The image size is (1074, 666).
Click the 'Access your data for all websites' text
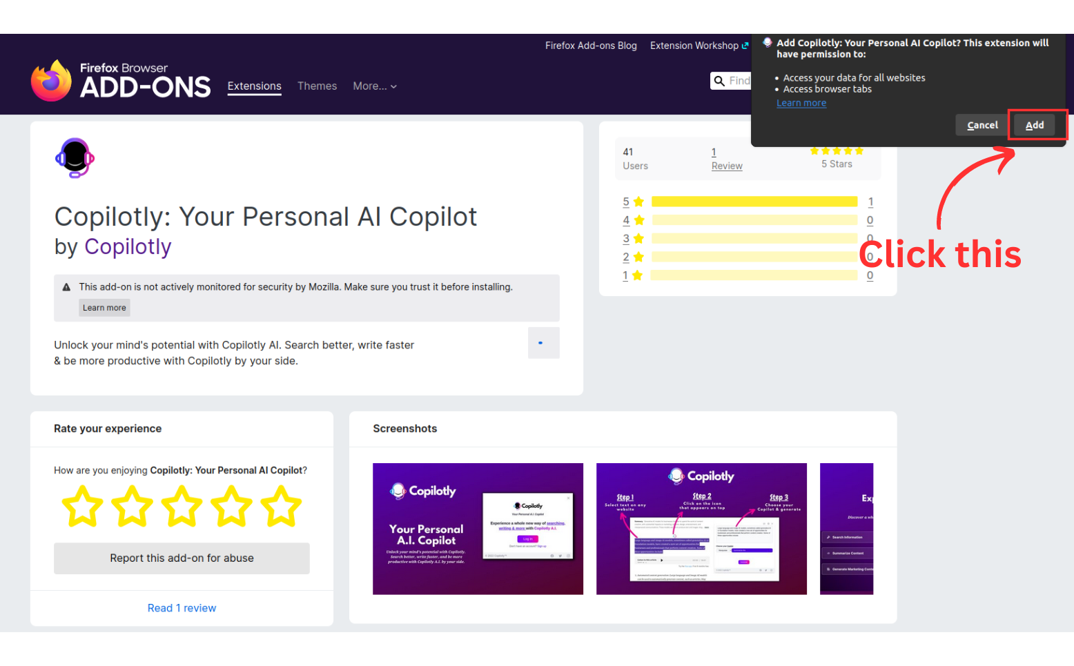pos(854,78)
